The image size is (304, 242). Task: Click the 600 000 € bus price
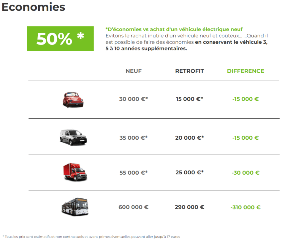(x=133, y=207)
